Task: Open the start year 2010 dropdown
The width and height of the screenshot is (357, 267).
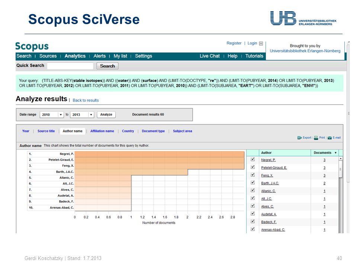Action: [x=61, y=115]
